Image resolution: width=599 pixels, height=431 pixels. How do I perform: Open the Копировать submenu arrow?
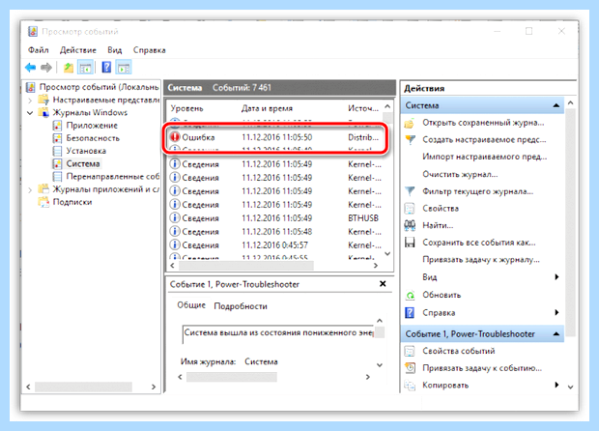click(556, 385)
